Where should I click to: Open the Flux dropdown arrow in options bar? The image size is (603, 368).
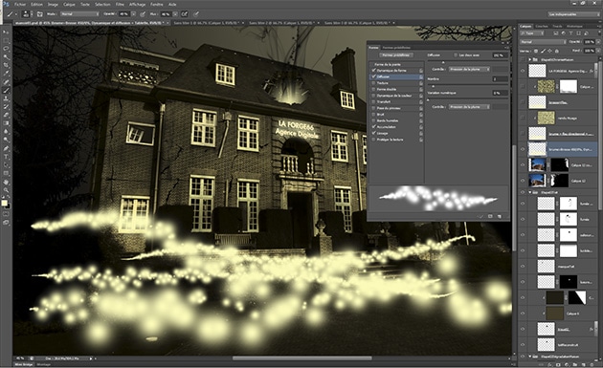[175, 13]
